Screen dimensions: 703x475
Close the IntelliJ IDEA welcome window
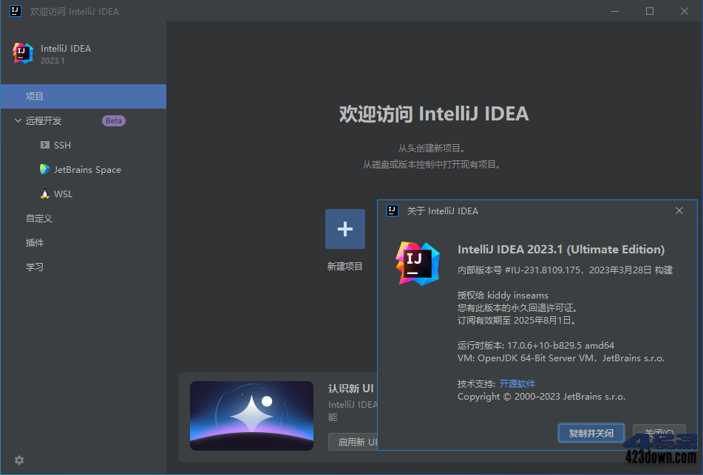point(685,11)
